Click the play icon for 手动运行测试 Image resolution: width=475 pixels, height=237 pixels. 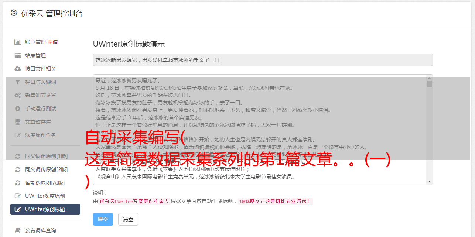(17, 109)
